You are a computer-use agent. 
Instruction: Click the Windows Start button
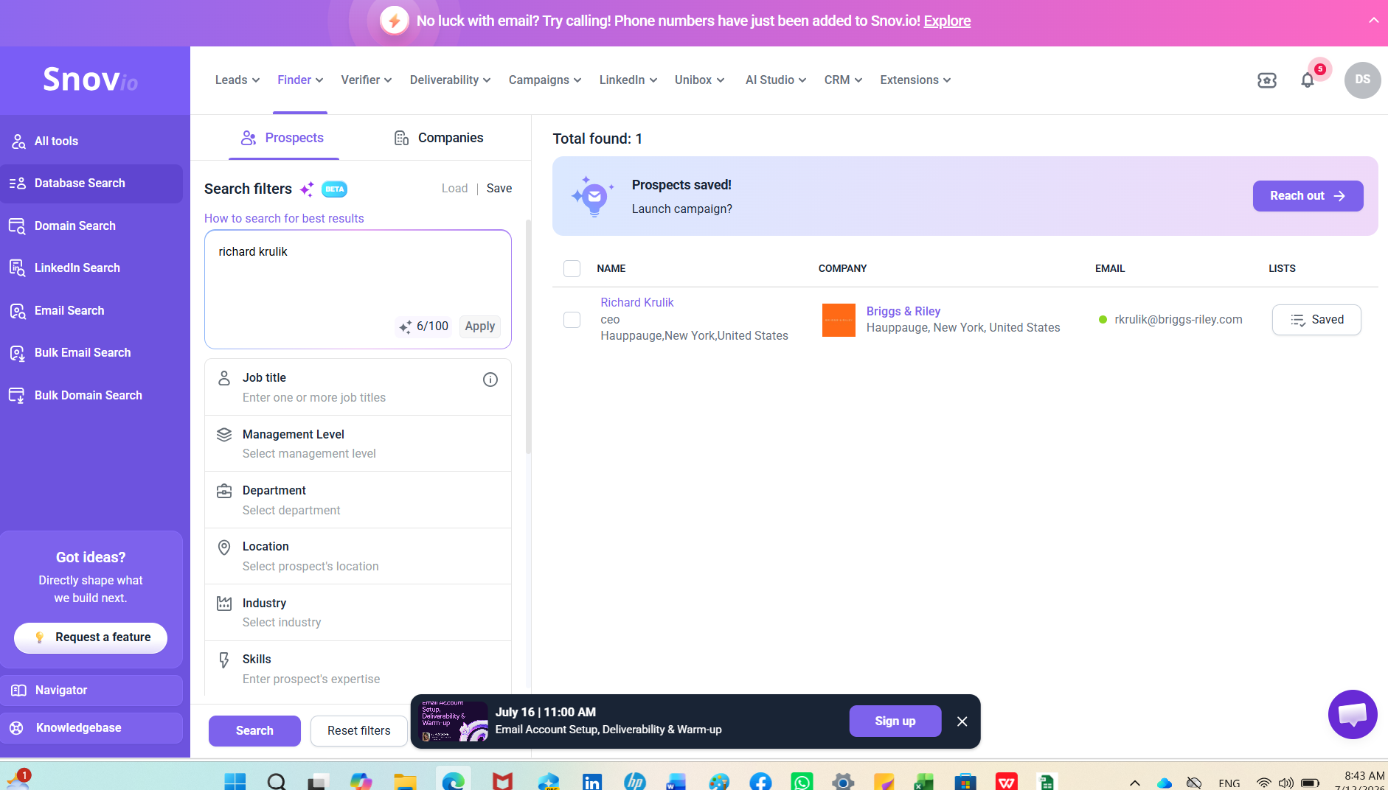click(235, 781)
